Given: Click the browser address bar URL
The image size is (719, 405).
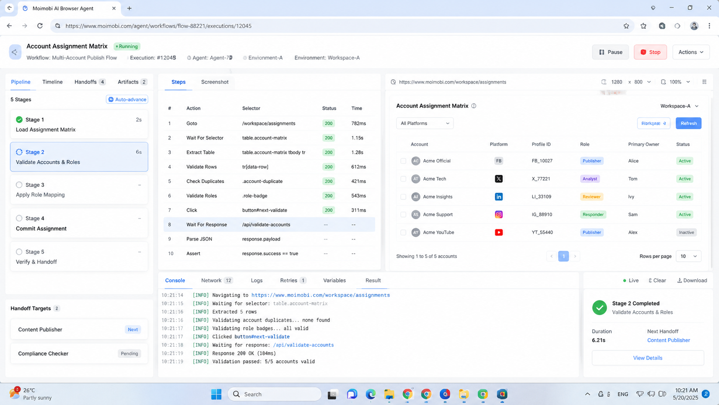Looking at the screenshot, I should pos(158,26).
